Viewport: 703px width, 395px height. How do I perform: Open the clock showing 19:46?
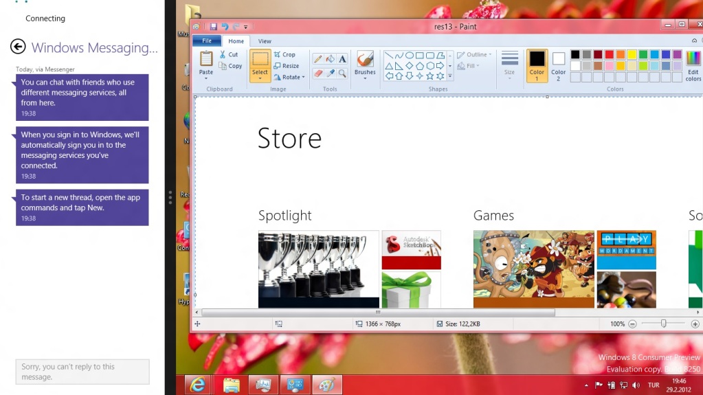679,385
